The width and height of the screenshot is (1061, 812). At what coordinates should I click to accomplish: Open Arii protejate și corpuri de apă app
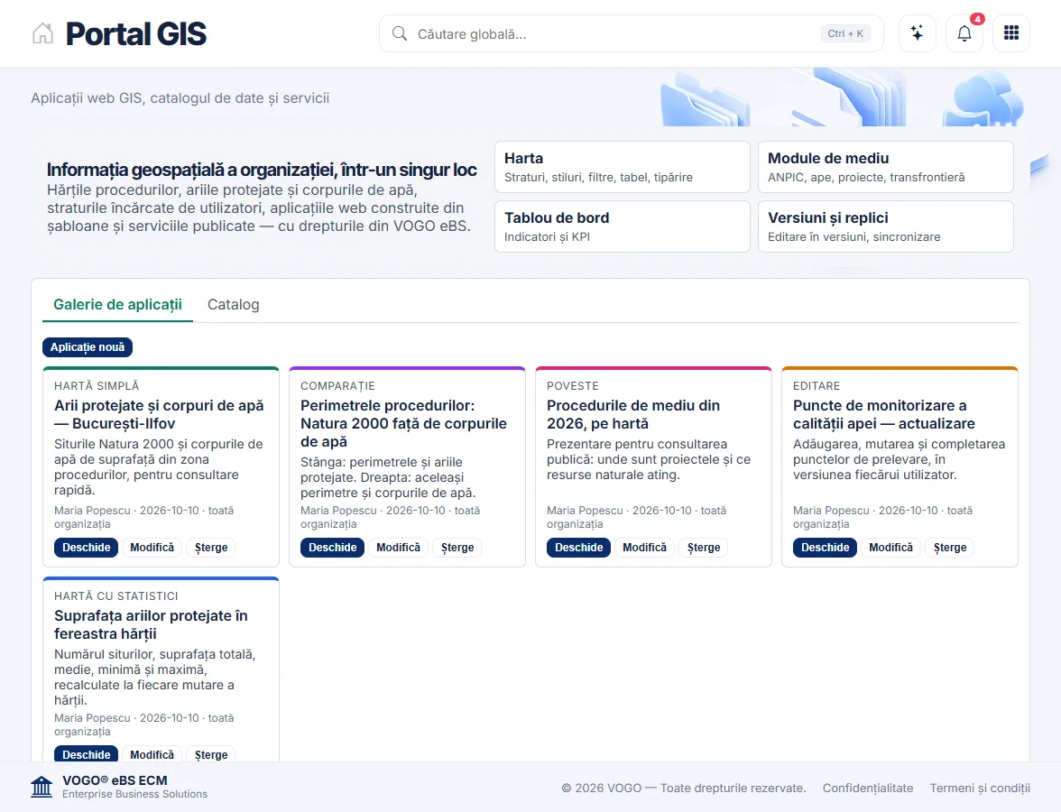(x=86, y=548)
